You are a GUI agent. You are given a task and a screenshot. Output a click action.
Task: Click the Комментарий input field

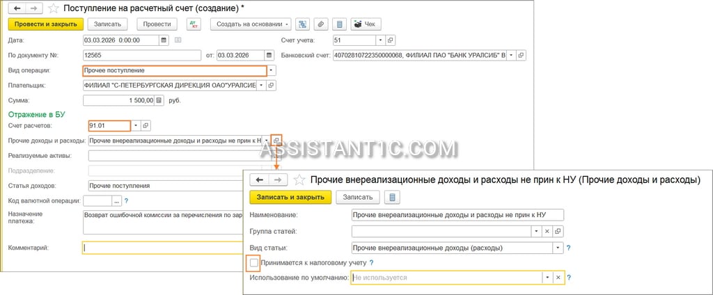[x=163, y=248]
